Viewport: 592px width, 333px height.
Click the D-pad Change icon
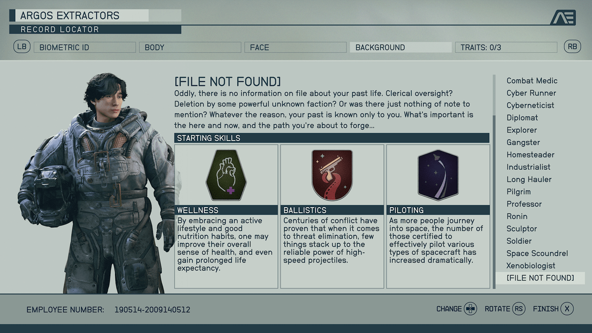(x=471, y=309)
